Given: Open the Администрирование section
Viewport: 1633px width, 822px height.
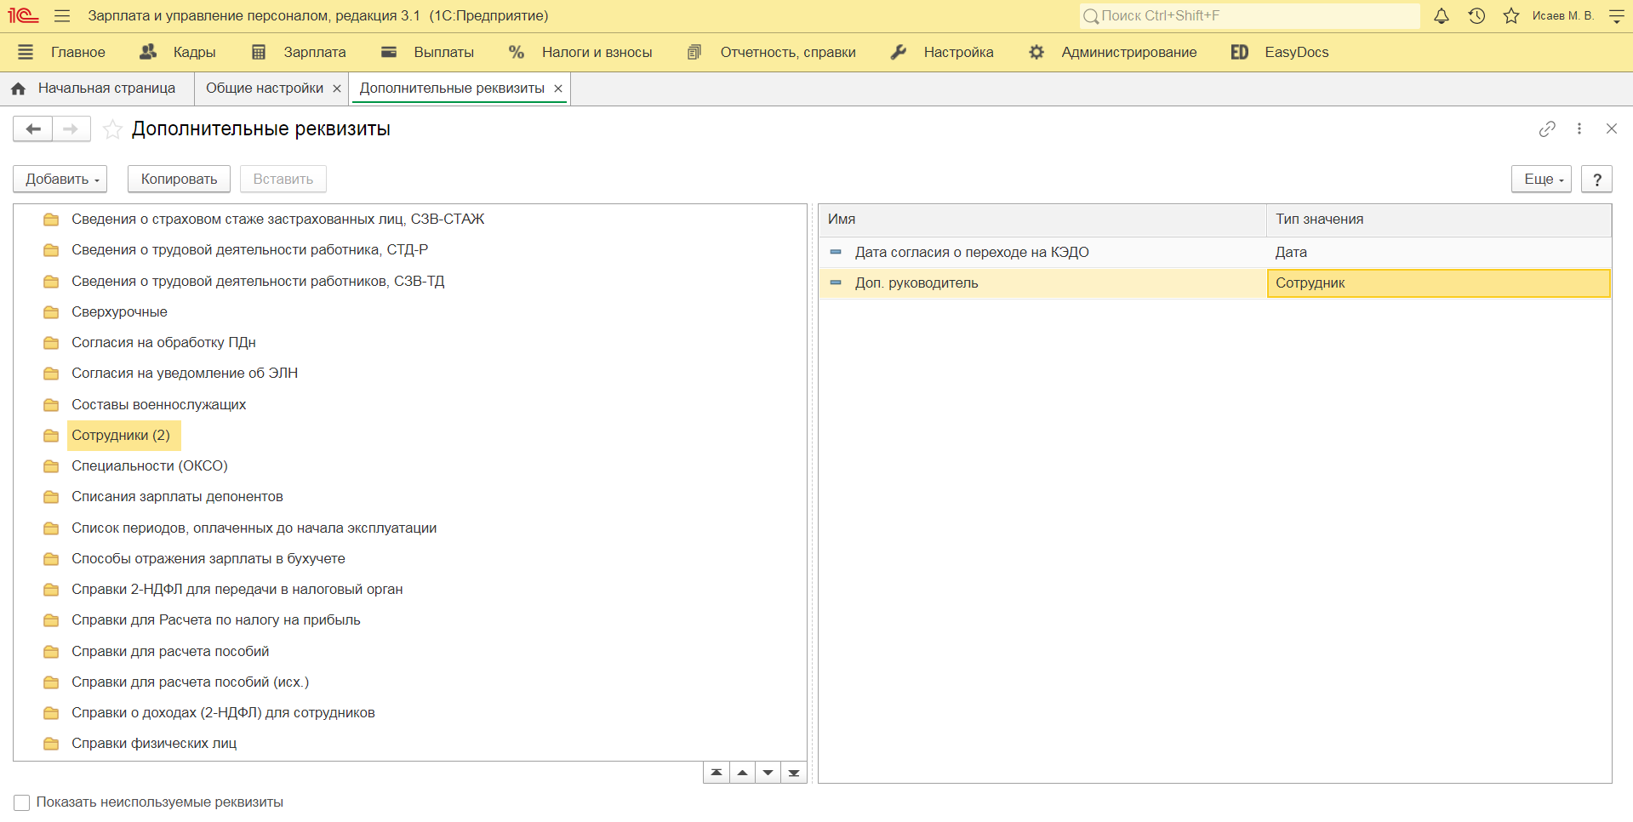Looking at the screenshot, I should pos(1128,53).
